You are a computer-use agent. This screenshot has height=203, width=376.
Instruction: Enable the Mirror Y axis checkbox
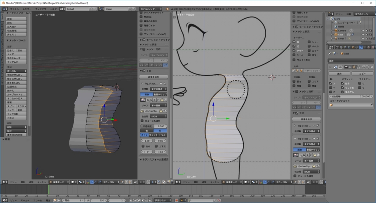coord(331,88)
